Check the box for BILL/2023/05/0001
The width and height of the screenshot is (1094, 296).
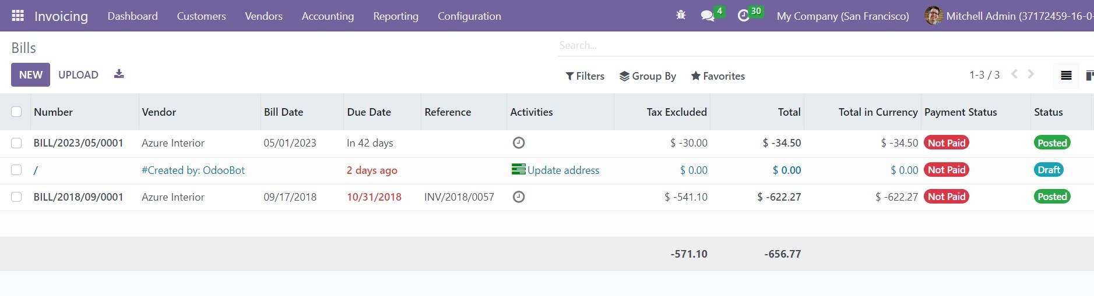16,143
